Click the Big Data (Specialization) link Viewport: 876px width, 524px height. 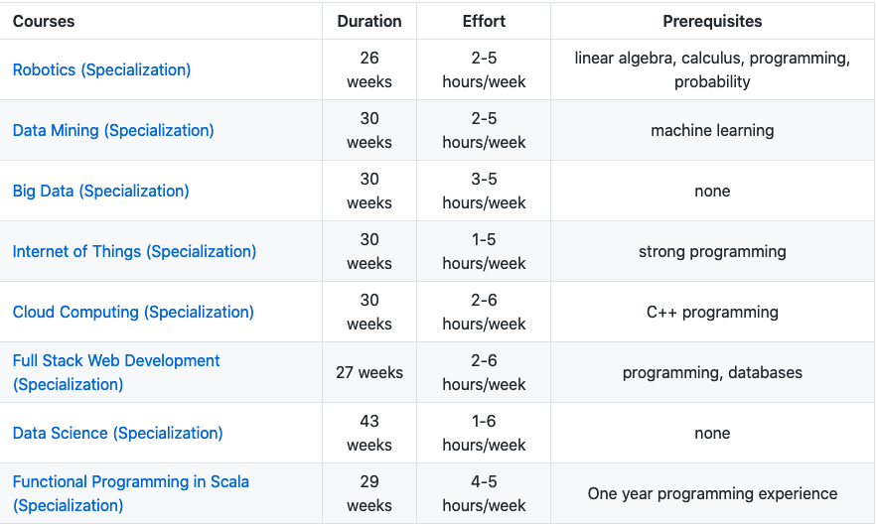point(100,191)
